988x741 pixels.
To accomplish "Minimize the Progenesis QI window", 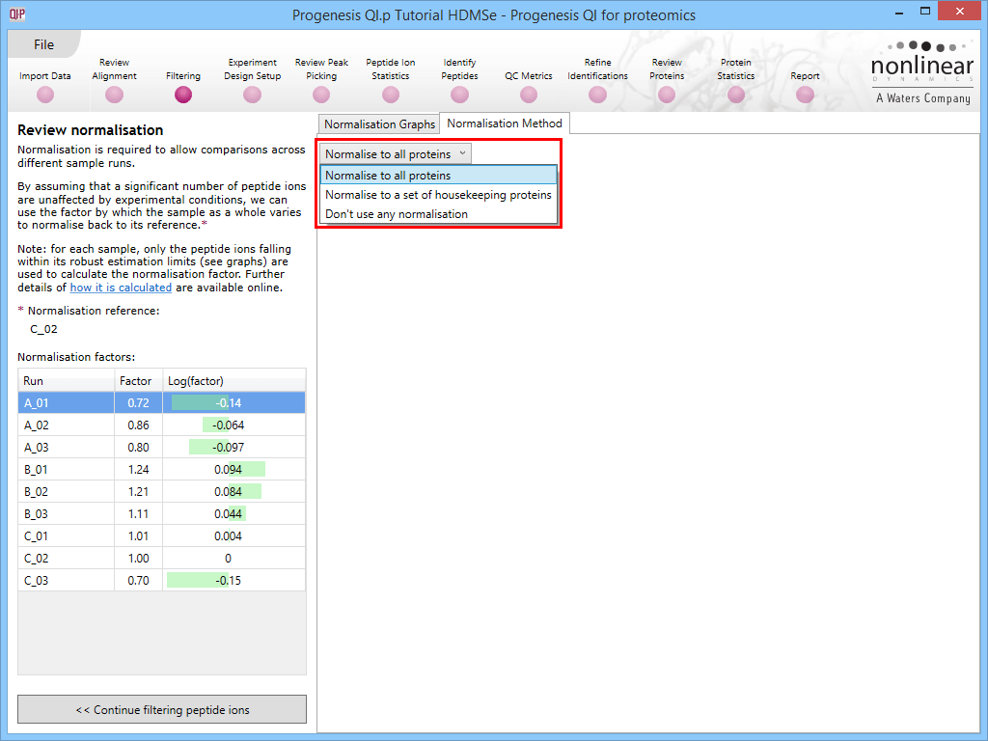I will coord(897,12).
